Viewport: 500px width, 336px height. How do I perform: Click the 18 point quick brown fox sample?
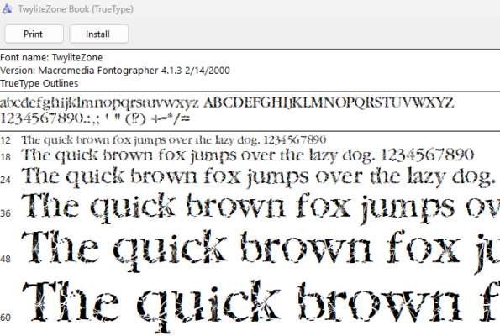coord(247,155)
